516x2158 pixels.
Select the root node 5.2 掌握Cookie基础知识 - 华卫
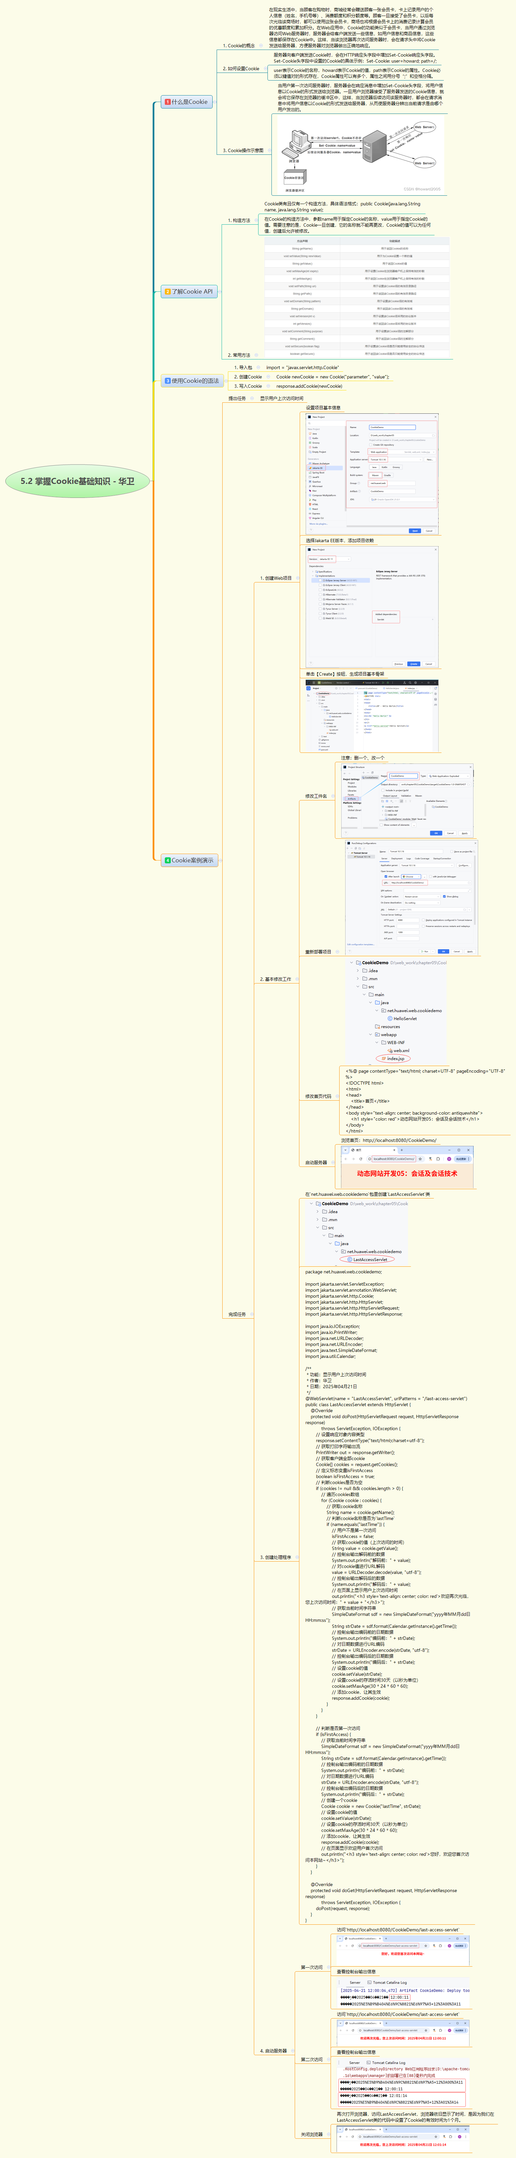pos(78,481)
